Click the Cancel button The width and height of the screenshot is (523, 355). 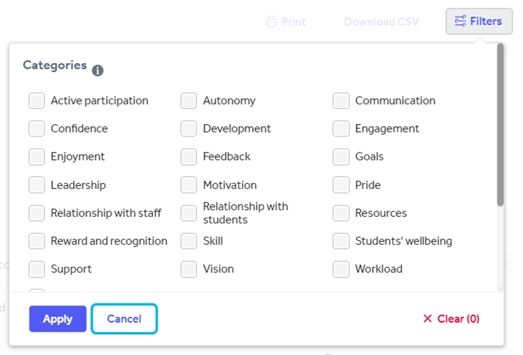click(x=123, y=318)
